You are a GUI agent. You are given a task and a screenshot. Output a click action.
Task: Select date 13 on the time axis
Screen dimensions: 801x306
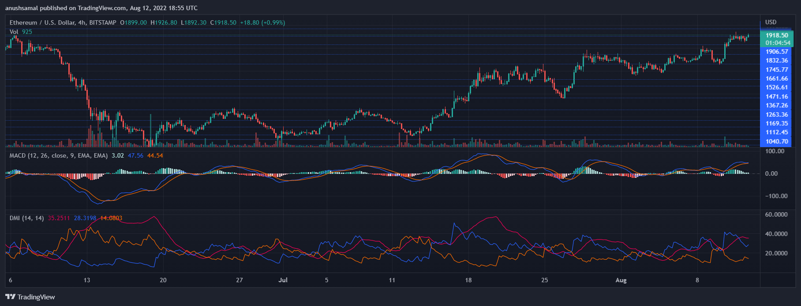click(x=87, y=280)
